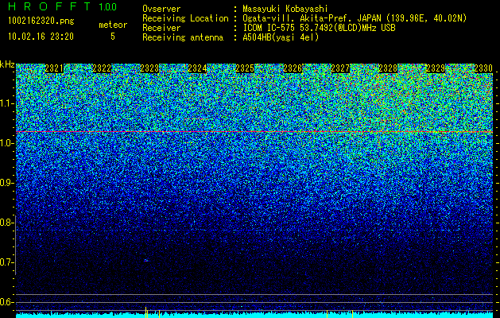Image resolution: width=500 pixels, height=318 pixels.
Task: Click the 2321 time label
Action: pyautogui.click(x=54, y=68)
